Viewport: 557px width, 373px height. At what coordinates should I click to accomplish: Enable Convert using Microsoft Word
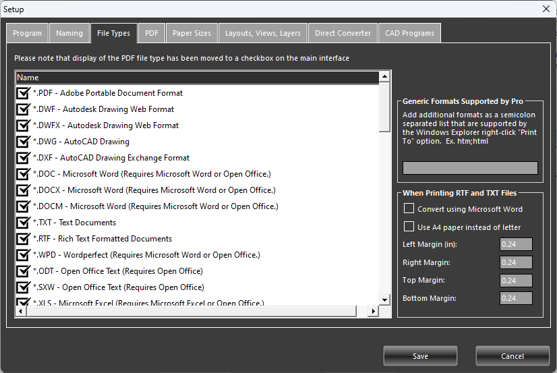409,208
